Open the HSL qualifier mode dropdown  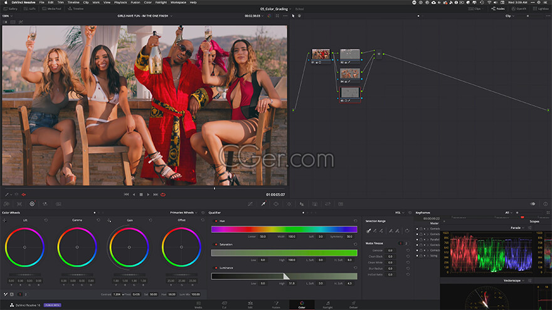(399, 213)
